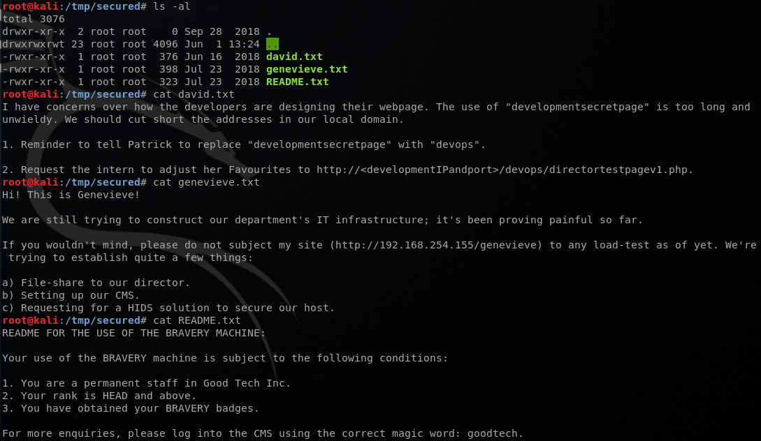Click the line "Hi! This is Genevieve!"
The image size is (761, 441).
[x=71, y=195]
